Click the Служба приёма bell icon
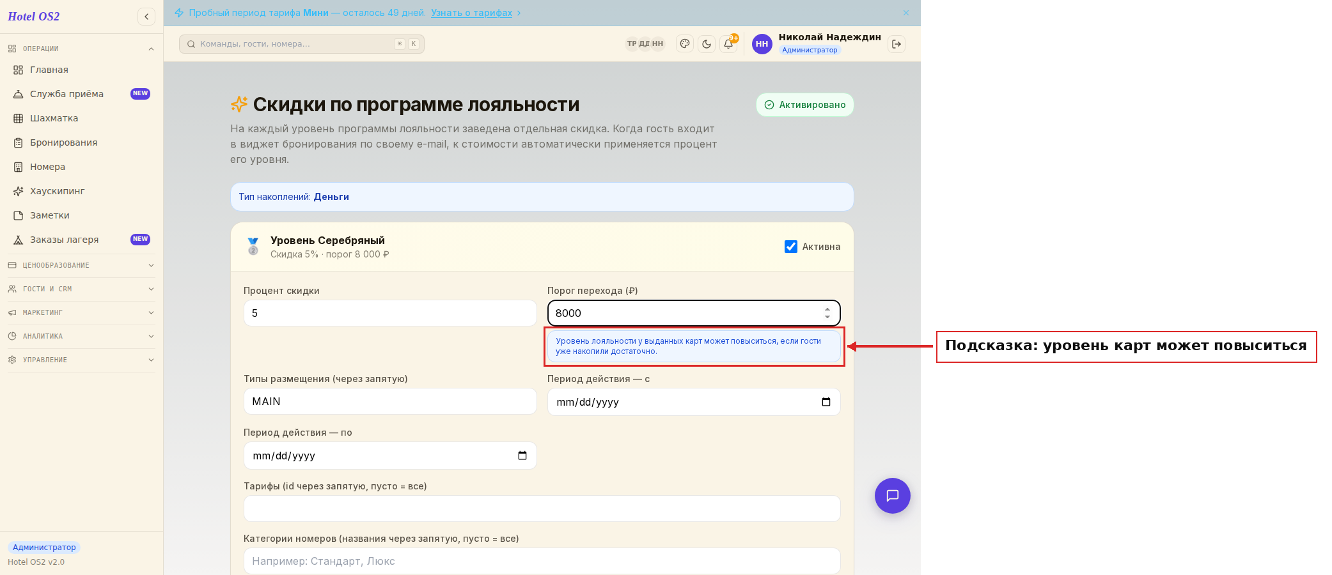 click(19, 94)
